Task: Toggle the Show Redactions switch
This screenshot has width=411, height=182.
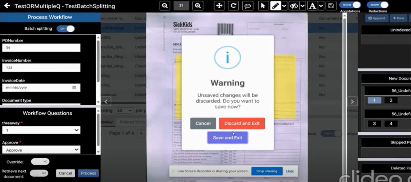Action: (377, 5)
